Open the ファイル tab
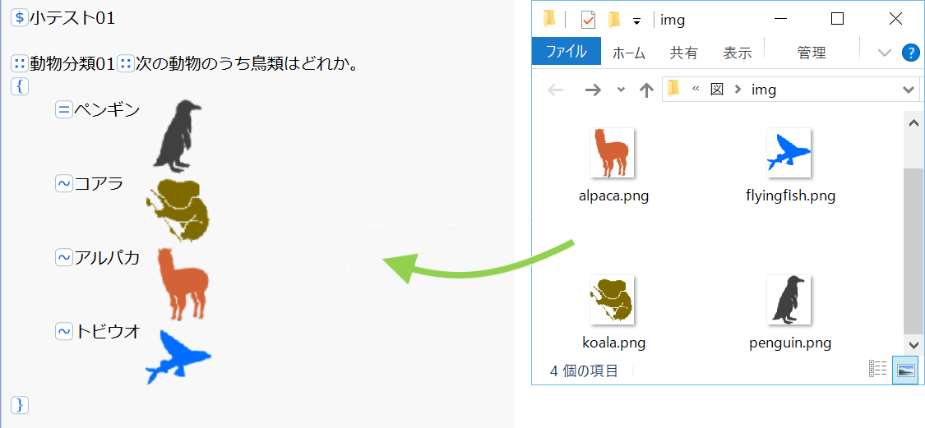Screen dimensions: 925x428 coord(566,52)
